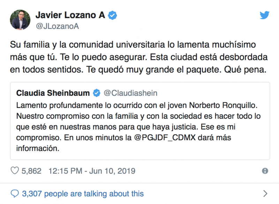Like the tweet with the heart icon

pos(15,171)
